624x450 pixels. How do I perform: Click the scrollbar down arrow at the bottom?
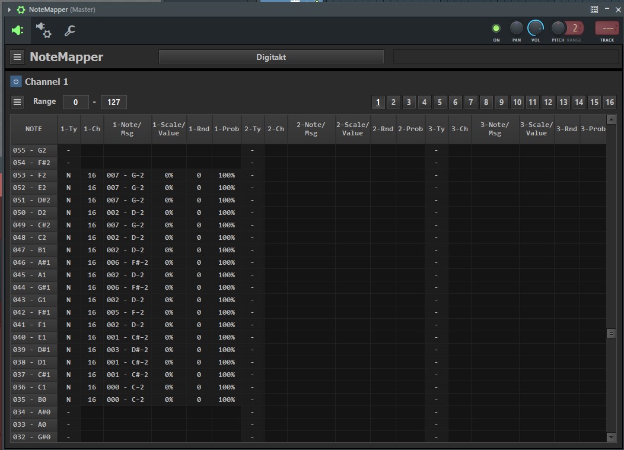click(x=612, y=437)
